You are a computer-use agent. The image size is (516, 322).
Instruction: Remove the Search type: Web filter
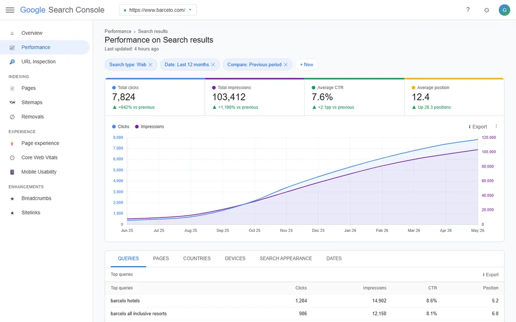click(150, 65)
